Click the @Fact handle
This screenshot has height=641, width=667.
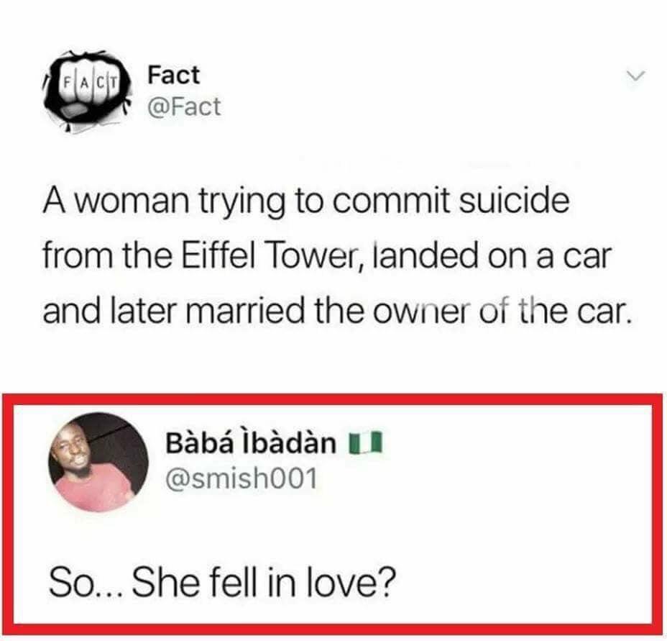(x=183, y=107)
